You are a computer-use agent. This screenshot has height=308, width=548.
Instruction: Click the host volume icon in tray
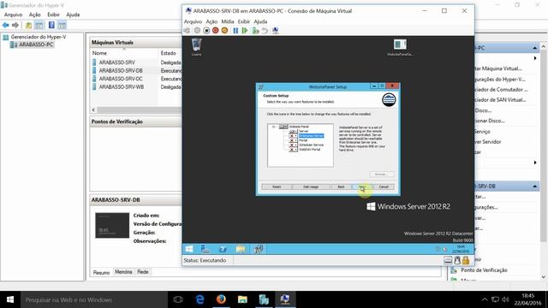coord(505,299)
